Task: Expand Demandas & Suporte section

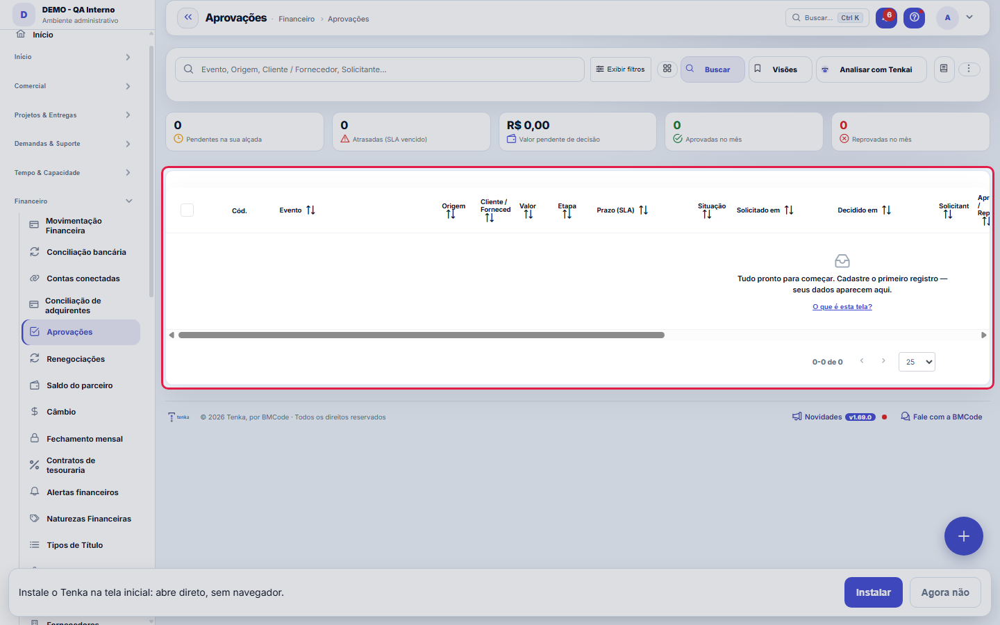Action: [72, 144]
